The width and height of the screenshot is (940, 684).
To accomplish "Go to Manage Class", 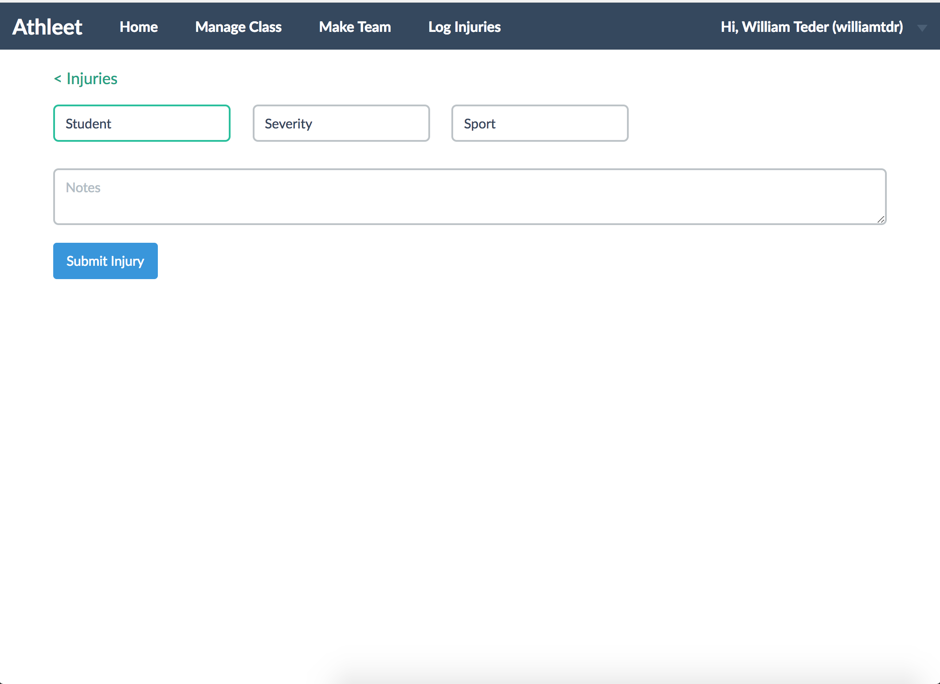I will (238, 27).
